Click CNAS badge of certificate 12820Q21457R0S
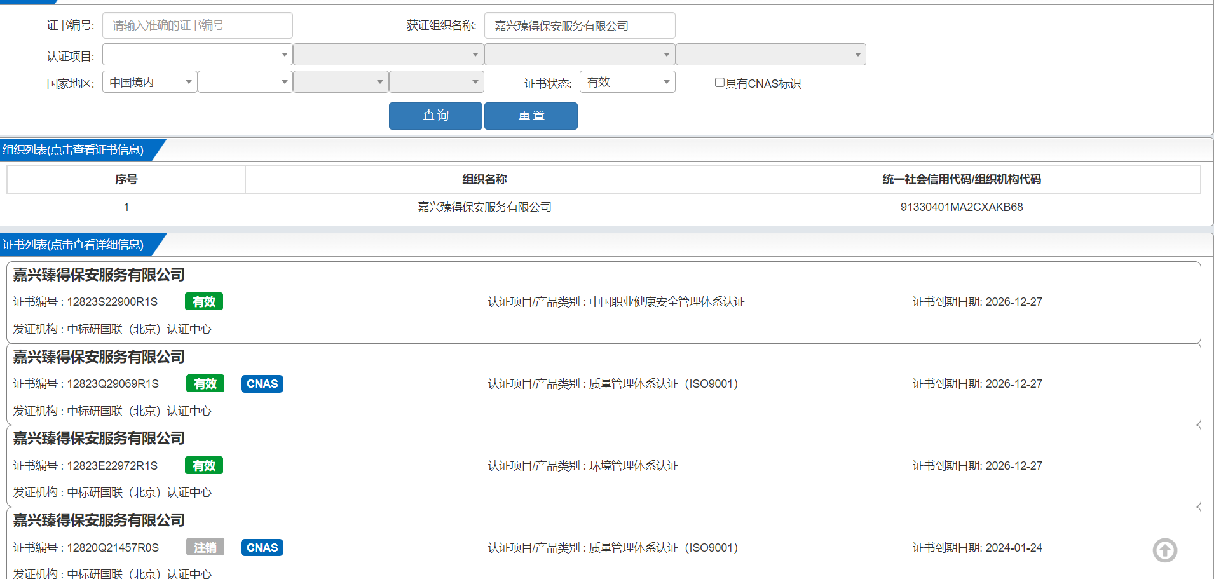The image size is (1214, 579). point(262,548)
